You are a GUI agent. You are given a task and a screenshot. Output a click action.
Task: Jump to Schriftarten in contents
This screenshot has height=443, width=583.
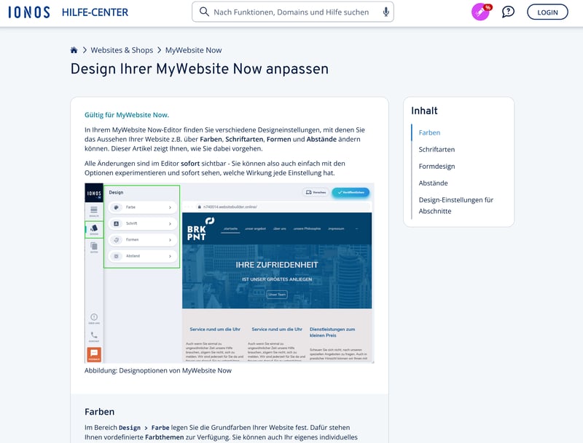click(437, 150)
